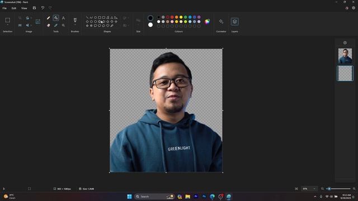Select the Colour 2 white secondary circle
This screenshot has width=358, height=201.
(x=150, y=25)
